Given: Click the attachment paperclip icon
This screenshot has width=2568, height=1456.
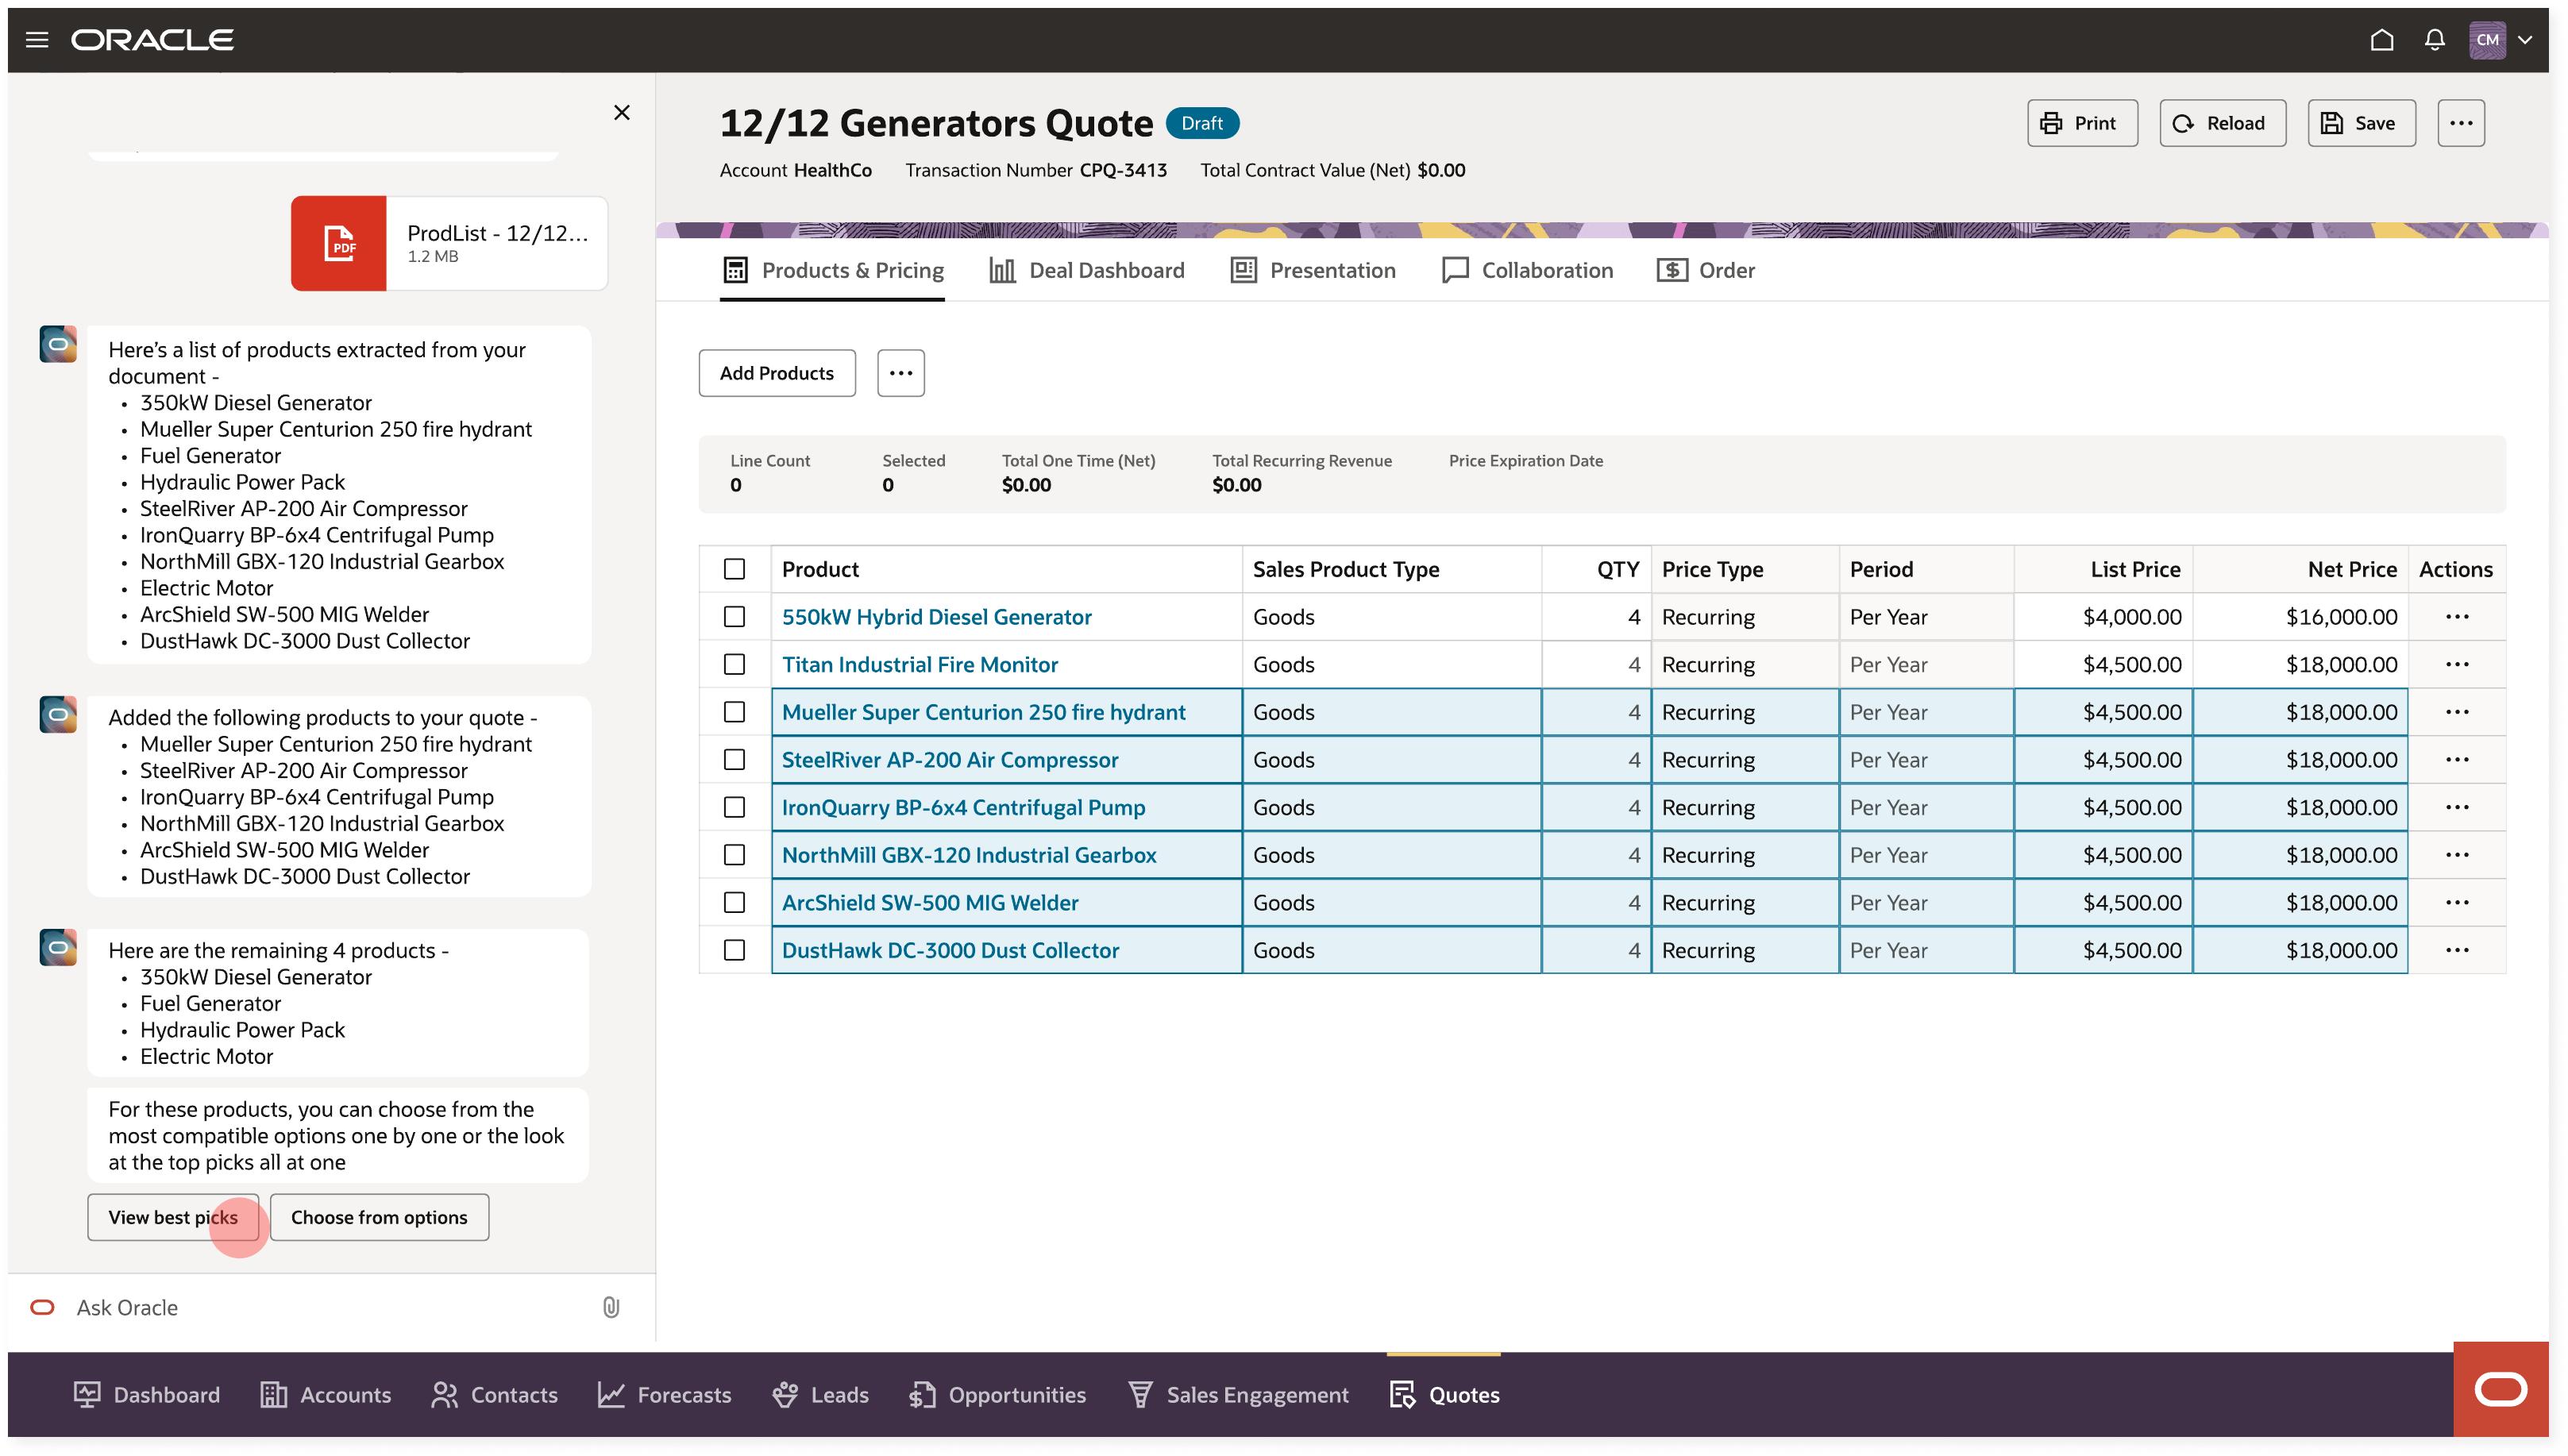Looking at the screenshot, I should click(x=611, y=1307).
